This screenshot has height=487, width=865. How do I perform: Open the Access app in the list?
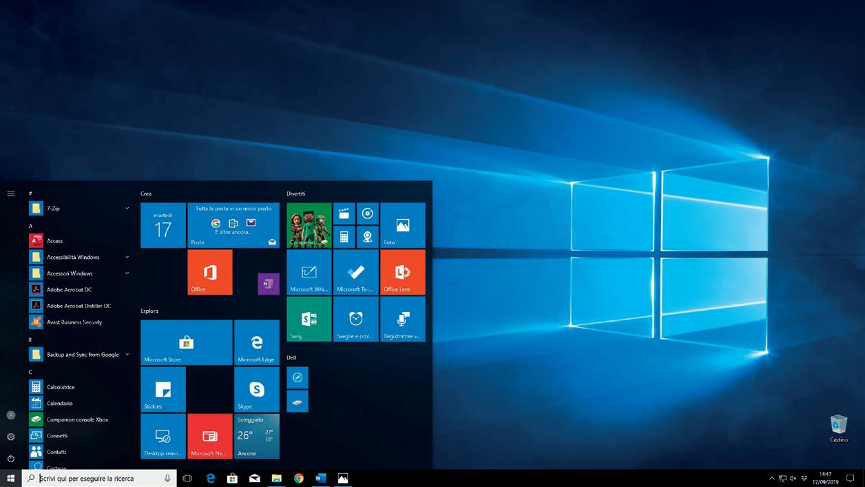click(79, 241)
